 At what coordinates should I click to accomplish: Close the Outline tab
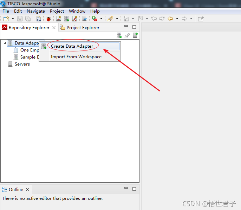(x=27, y=190)
